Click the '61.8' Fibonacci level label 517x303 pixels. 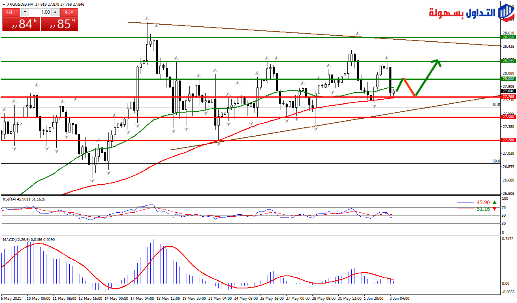pos(496,105)
